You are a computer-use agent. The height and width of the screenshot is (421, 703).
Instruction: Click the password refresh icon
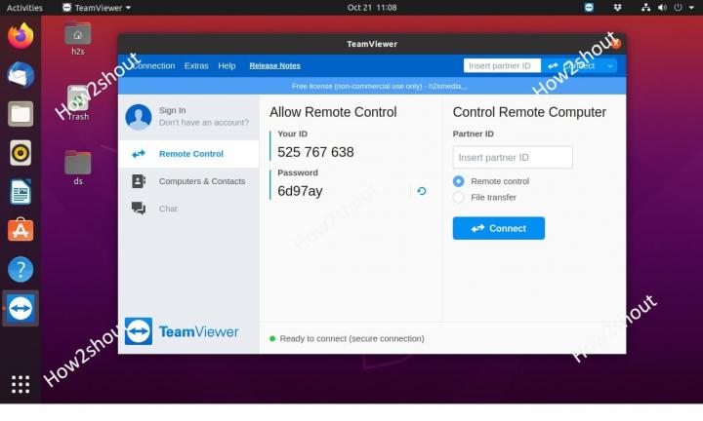coord(422,191)
